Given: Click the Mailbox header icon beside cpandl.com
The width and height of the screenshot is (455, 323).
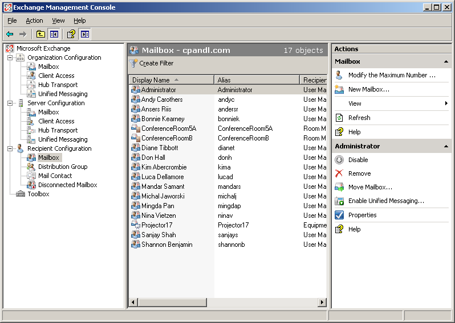Looking at the screenshot, I should tap(134, 50).
